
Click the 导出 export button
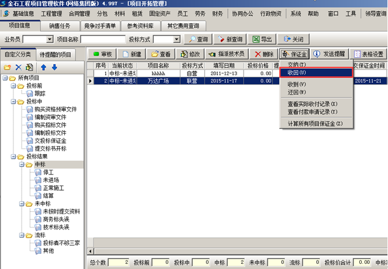tap(261, 39)
